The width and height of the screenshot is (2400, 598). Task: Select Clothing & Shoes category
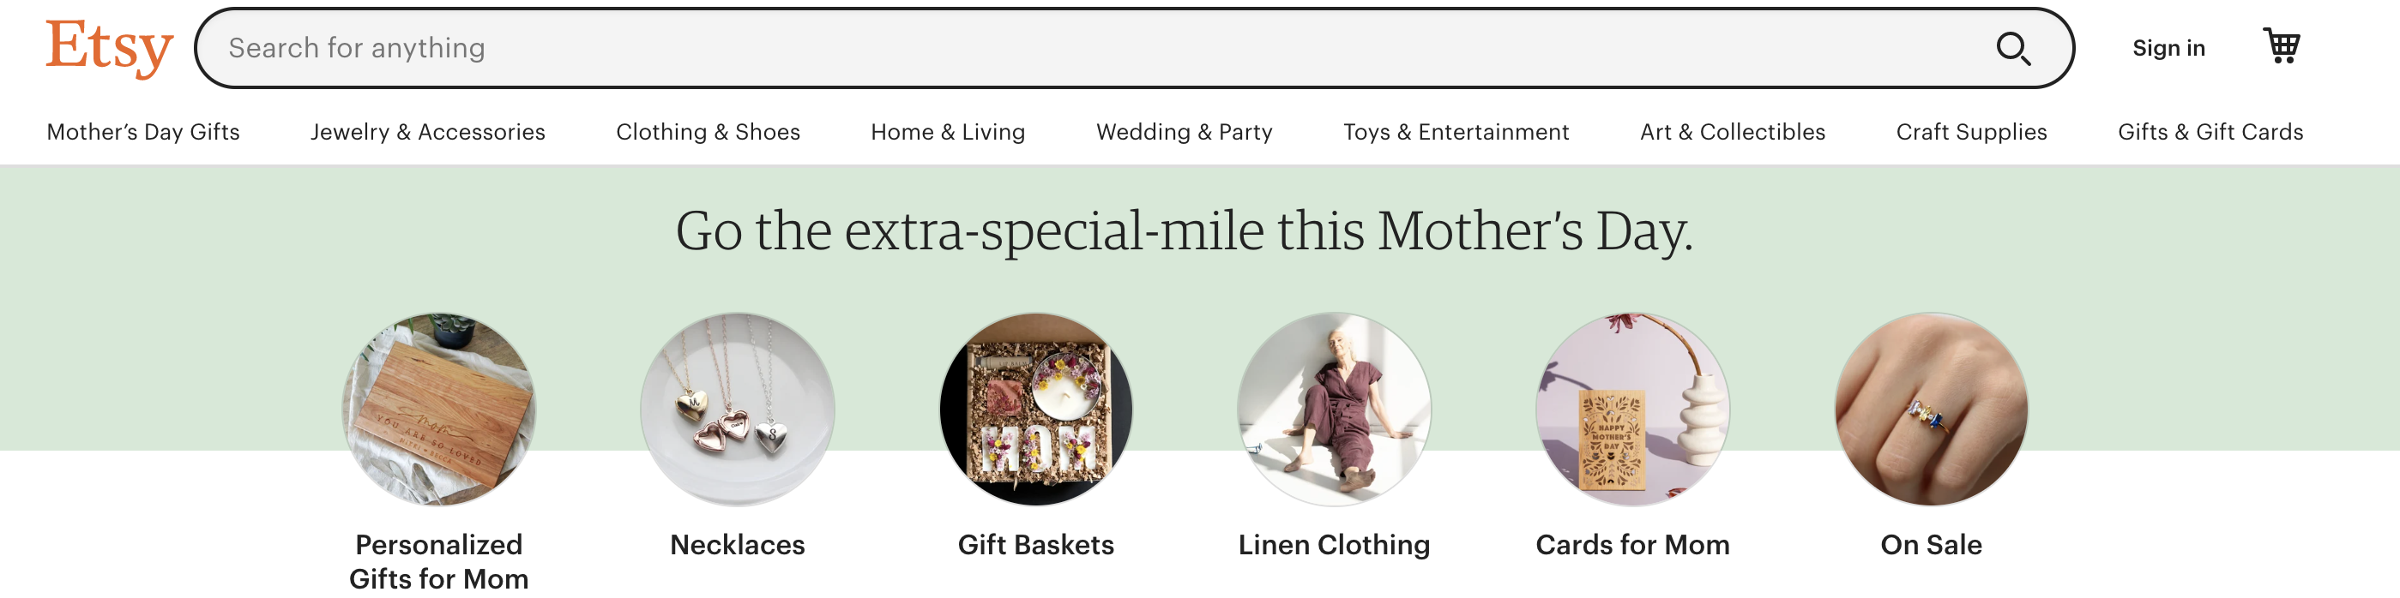click(x=708, y=132)
